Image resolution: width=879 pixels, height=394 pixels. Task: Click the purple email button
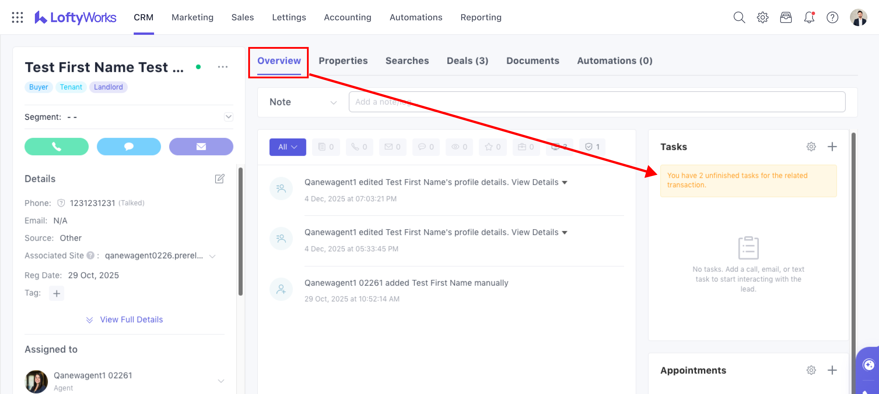point(201,147)
